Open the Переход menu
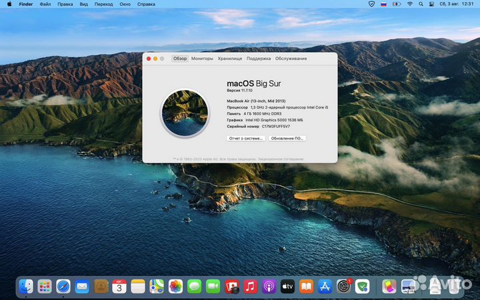The height and width of the screenshot is (300, 480). 103,4
